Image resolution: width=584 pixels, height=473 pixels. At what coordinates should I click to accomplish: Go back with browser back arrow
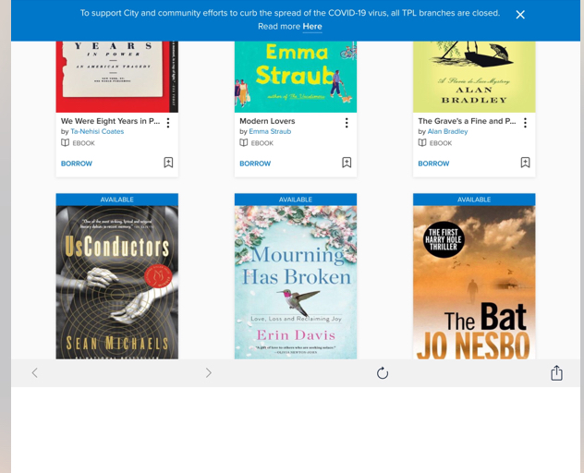pyautogui.click(x=34, y=373)
